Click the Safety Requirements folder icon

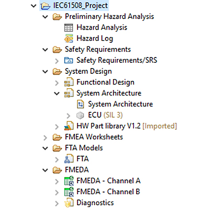pyautogui.click(x=57, y=50)
